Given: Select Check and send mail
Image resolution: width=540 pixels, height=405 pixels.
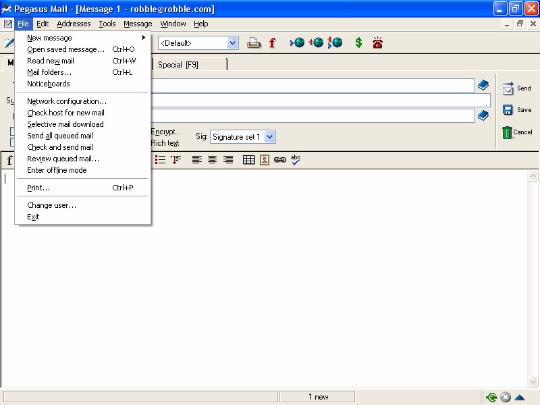Looking at the screenshot, I should coord(82,147).
